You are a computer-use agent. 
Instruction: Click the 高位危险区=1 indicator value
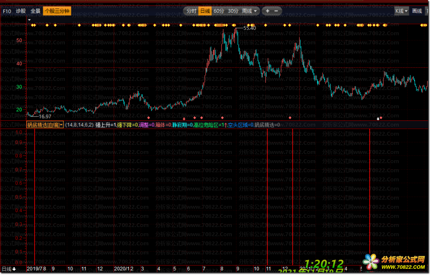(x=210, y=125)
